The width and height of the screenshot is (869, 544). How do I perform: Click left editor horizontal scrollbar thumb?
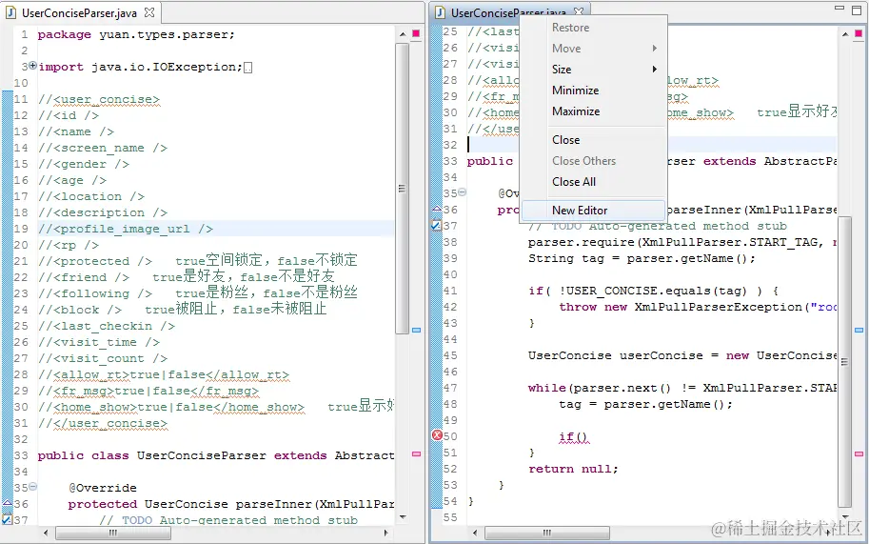113,533
